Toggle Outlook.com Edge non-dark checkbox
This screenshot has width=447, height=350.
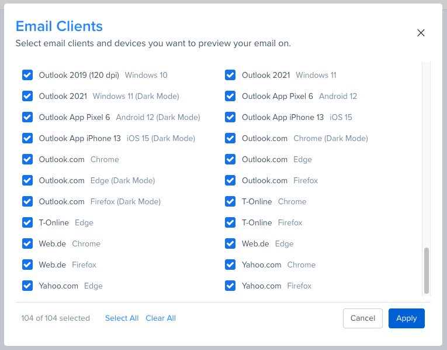coord(230,159)
